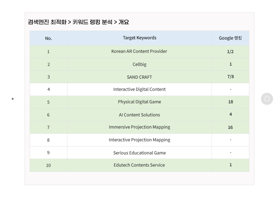Click the '1/2' ranking value
279x197 pixels.
(230, 51)
